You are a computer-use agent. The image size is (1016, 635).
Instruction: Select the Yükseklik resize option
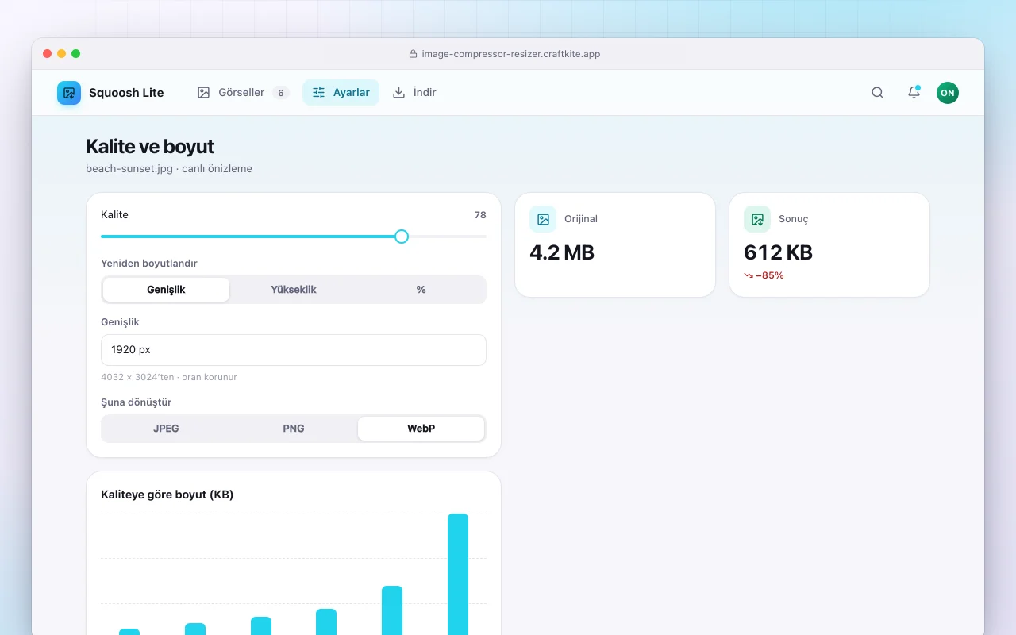[294, 290]
